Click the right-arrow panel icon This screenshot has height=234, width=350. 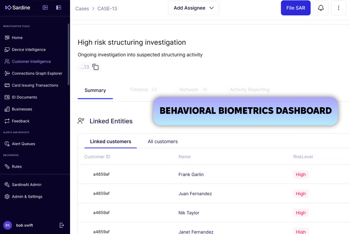tap(59, 8)
